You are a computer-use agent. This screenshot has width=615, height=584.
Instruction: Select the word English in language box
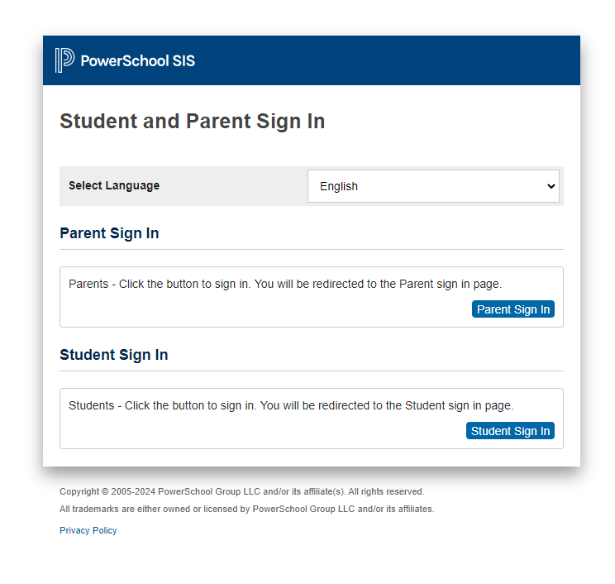[339, 186]
